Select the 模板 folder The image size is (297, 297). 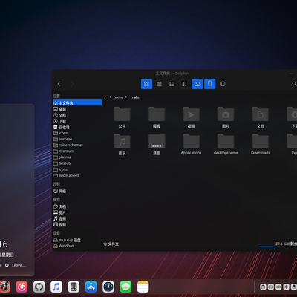[x=157, y=117]
